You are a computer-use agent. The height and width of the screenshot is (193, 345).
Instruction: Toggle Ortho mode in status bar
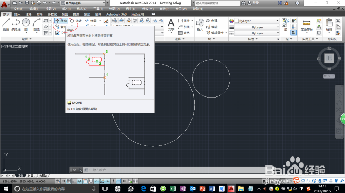[x=74, y=181]
